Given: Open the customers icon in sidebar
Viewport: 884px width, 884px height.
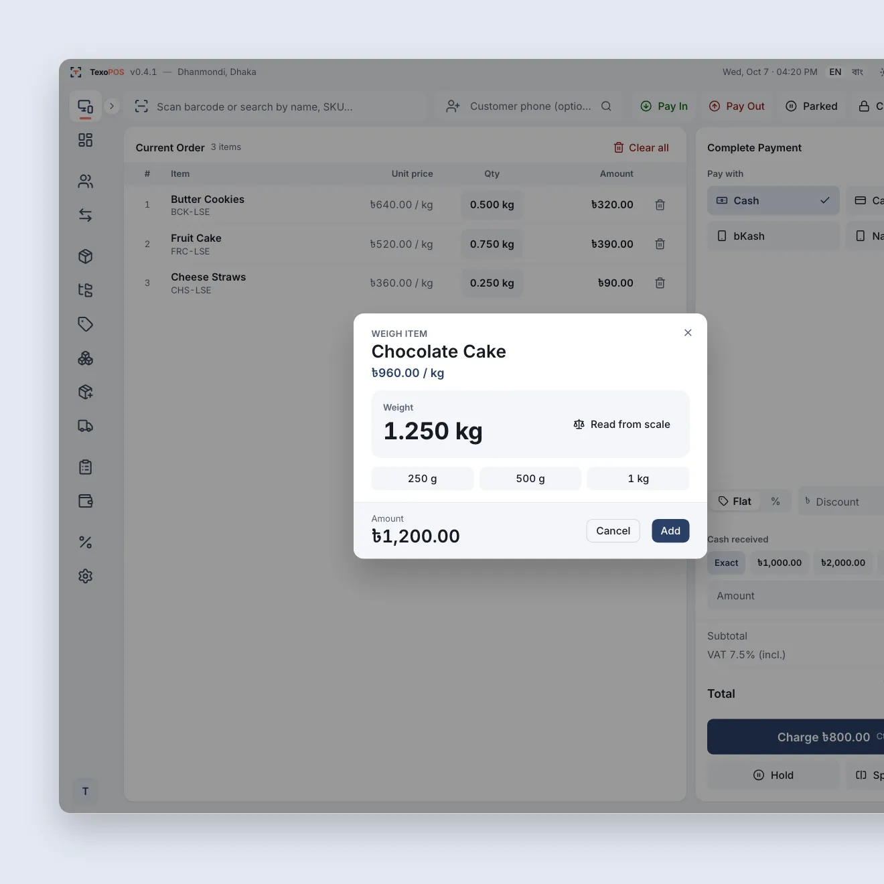Looking at the screenshot, I should click(85, 181).
